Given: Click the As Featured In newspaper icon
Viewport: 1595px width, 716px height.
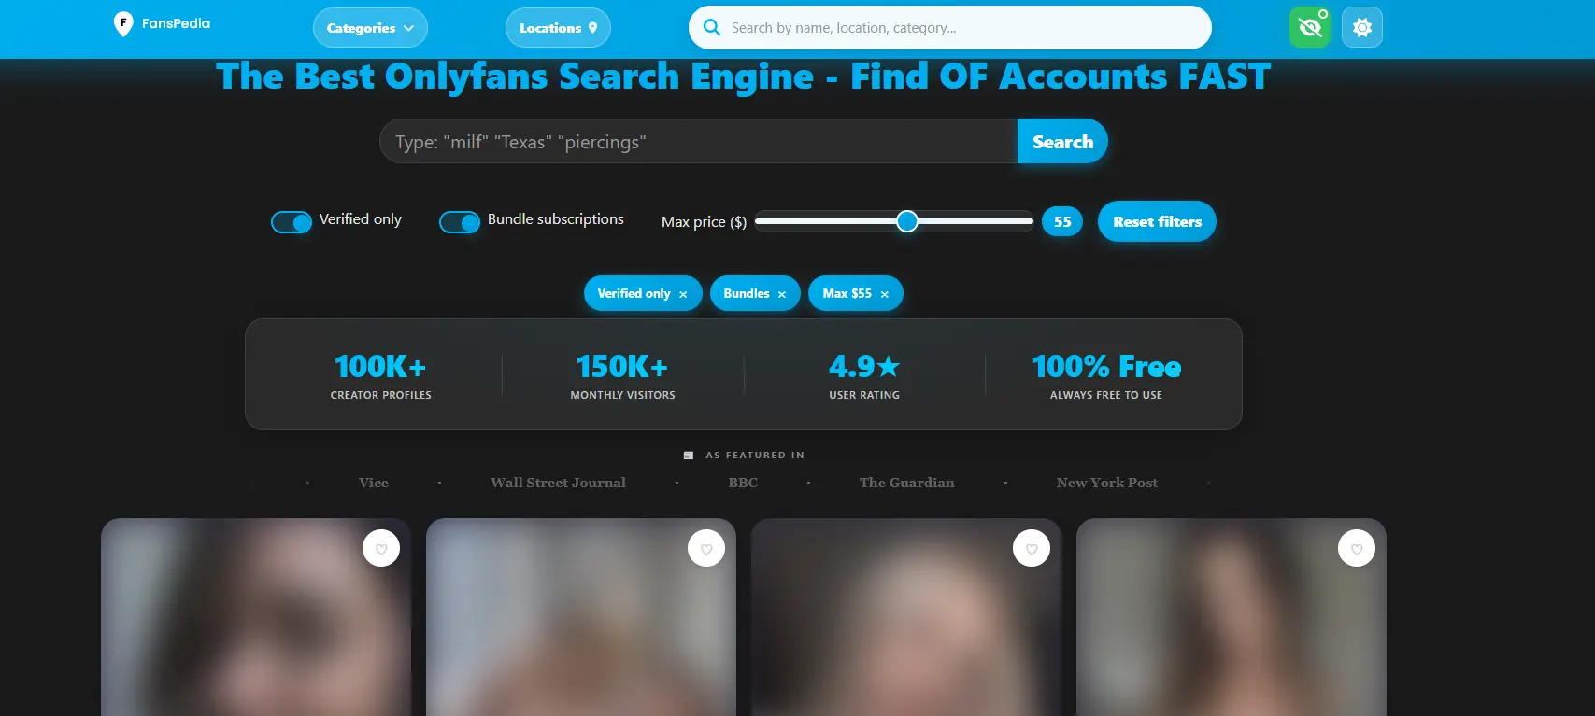Looking at the screenshot, I should pos(689,456).
